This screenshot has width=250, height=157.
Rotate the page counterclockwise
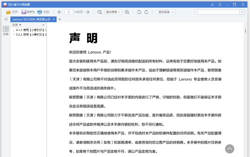[139, 12]
